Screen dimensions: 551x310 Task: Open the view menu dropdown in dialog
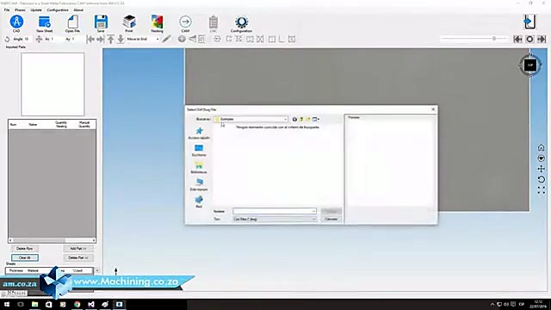pyautogui.click(x=316, y=119)
